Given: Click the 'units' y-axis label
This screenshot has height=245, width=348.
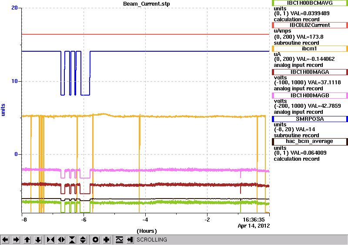Looking at the screenshot, I should click(x=3, y=110).
